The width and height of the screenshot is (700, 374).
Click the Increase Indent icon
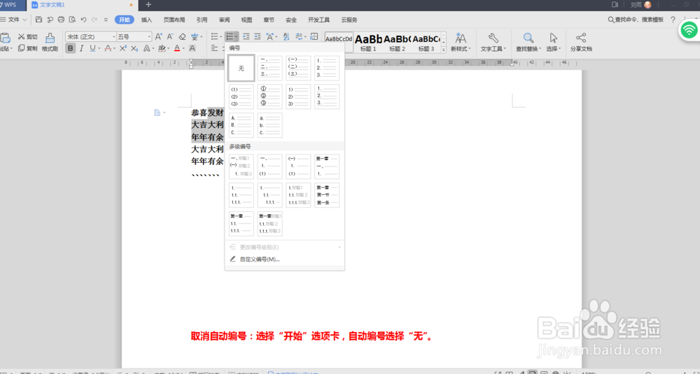(x=257, y=36)
